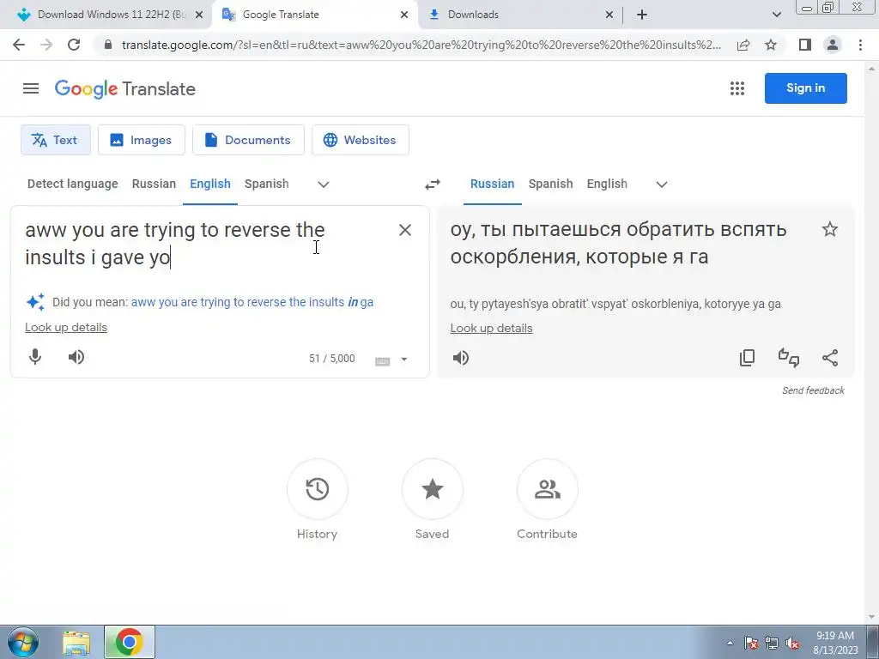879x659 pixels.
Task: Listen to the source text
Action: point(76,357)
